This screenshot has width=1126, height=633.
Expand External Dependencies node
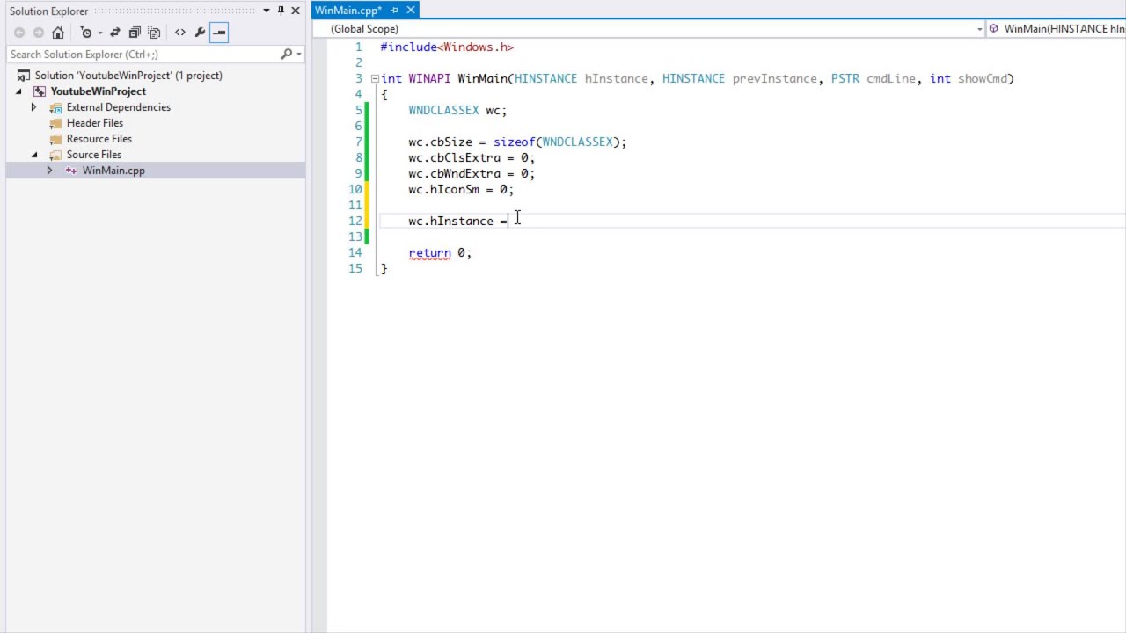point(33,107)
